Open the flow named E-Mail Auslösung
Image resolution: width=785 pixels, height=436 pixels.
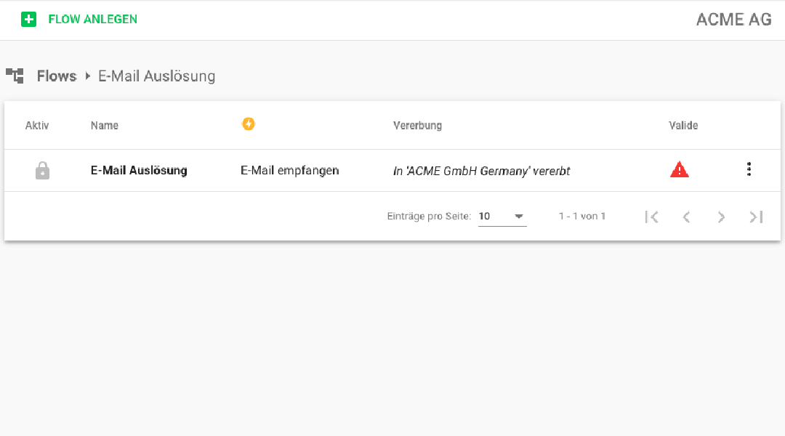139,170
